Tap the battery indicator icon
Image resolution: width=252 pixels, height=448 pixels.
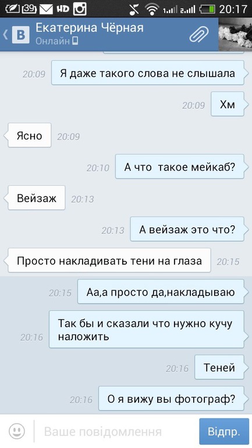coord(207,9)
